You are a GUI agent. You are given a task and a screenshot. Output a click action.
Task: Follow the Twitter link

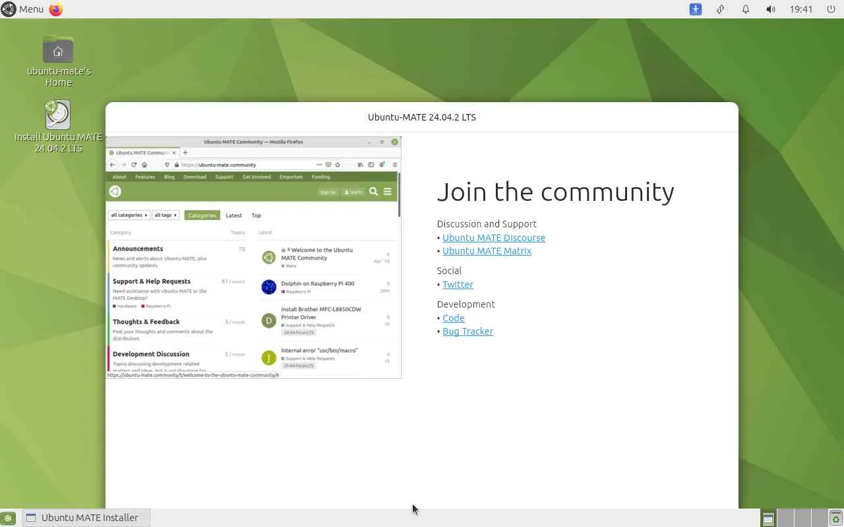tap(458, 285)
